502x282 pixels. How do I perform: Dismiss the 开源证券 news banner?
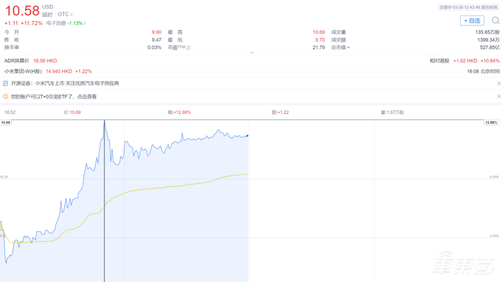tap(498, 84)
